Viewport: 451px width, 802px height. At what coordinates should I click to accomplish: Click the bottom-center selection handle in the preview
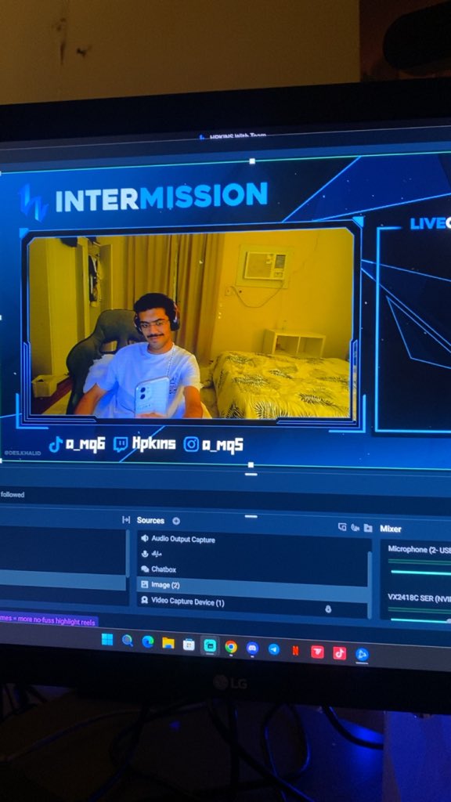tap(251, 465)
